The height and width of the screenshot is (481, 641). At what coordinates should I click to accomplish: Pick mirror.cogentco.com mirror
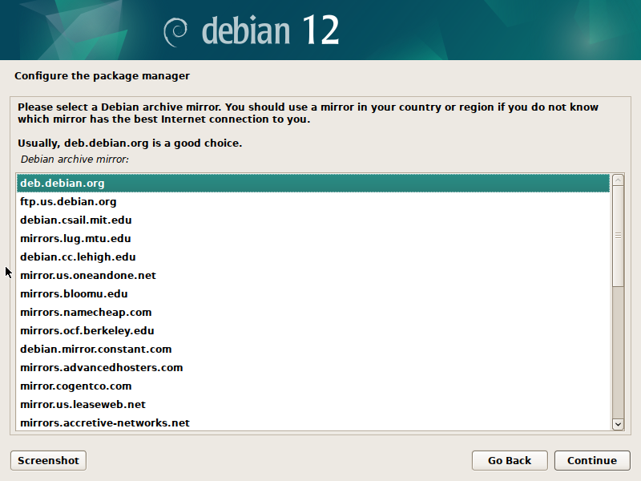tap(313, 386)
